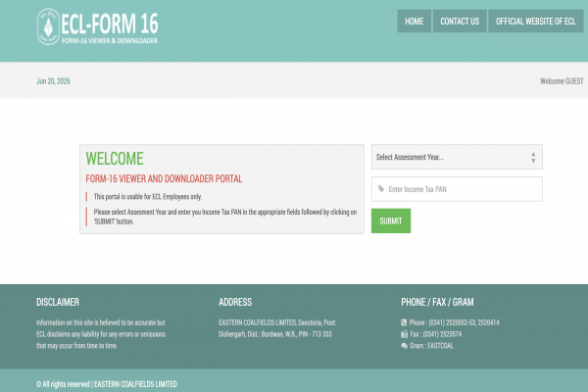This screenshot has width=588, height=392.
Task: Click the fax icon in footer
Action: 404,334
